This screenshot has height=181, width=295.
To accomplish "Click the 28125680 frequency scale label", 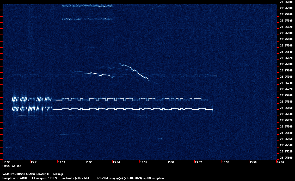I will (286, 102).
